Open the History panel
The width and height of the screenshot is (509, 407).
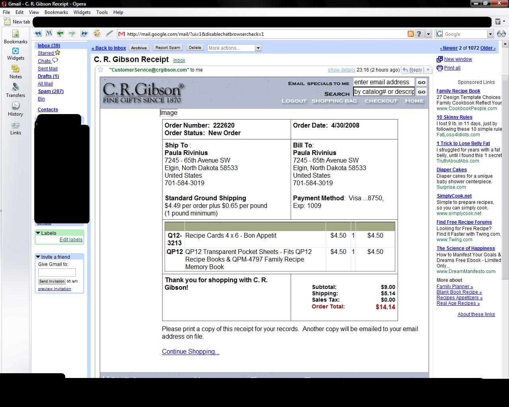point(16,109)
